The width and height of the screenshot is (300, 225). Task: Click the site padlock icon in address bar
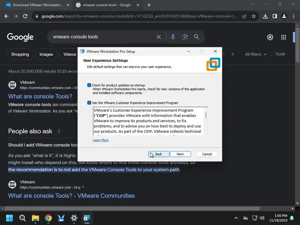37,16
